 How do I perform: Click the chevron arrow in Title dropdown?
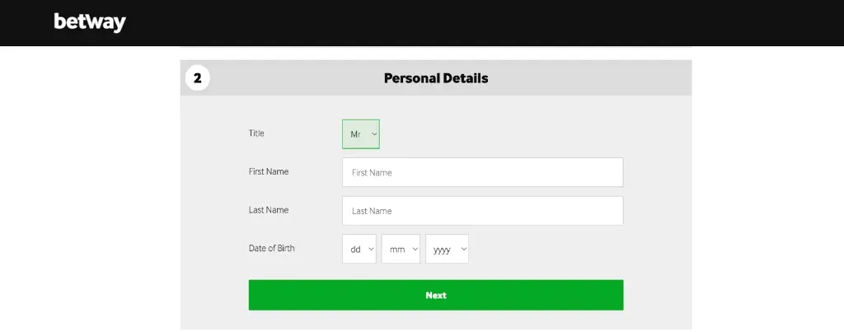374,133
